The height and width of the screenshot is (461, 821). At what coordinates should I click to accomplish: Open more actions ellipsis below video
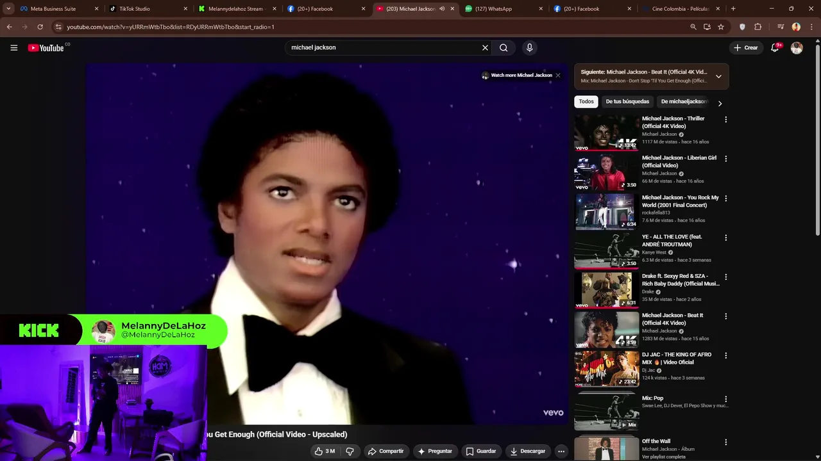click(x=561, y=451)
